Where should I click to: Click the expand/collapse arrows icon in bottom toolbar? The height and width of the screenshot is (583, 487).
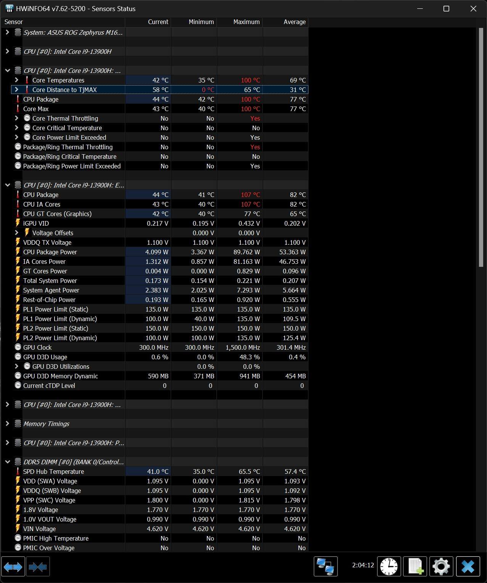tap(13, 567)
